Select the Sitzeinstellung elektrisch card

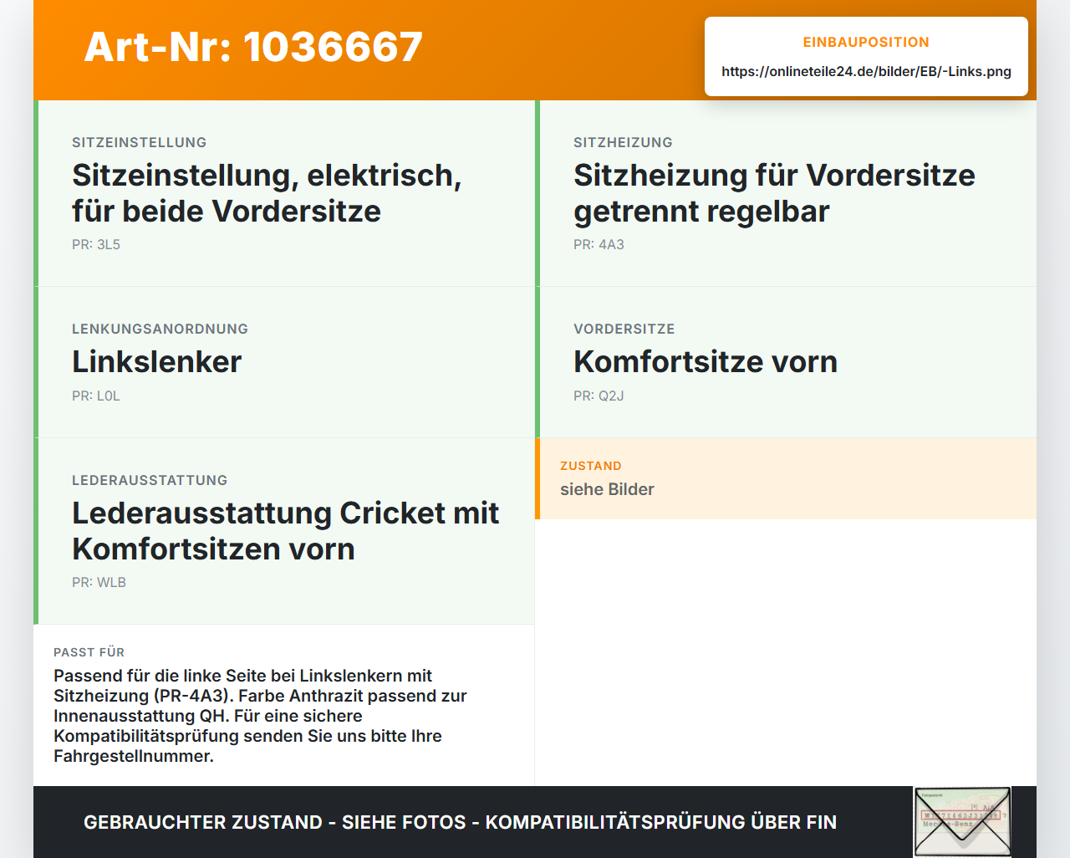click(x=284, y=193)
